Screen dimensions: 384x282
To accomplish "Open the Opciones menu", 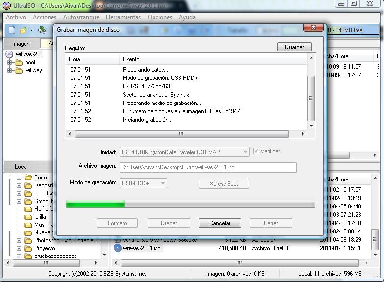I will (x=160, y=17).
